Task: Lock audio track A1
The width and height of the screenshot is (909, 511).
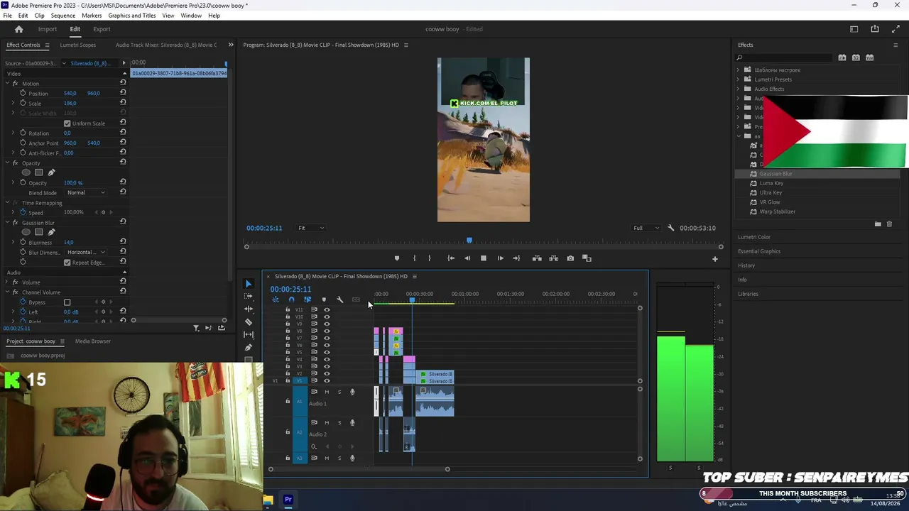Action: pos(288,402)
